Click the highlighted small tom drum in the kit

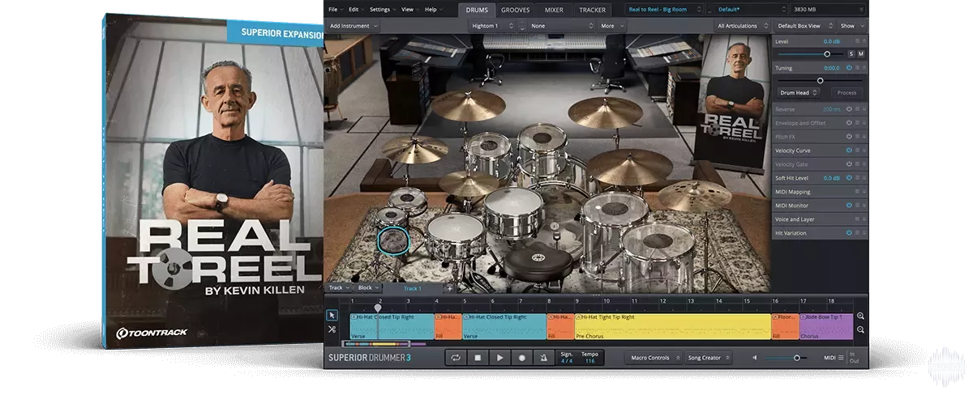(393, 240)
